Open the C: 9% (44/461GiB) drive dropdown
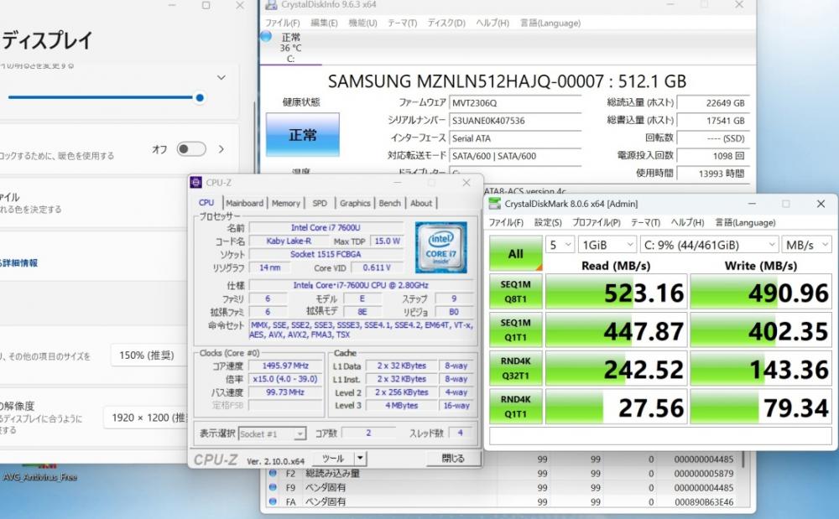 pyautogui.click(x=709, y=245)
